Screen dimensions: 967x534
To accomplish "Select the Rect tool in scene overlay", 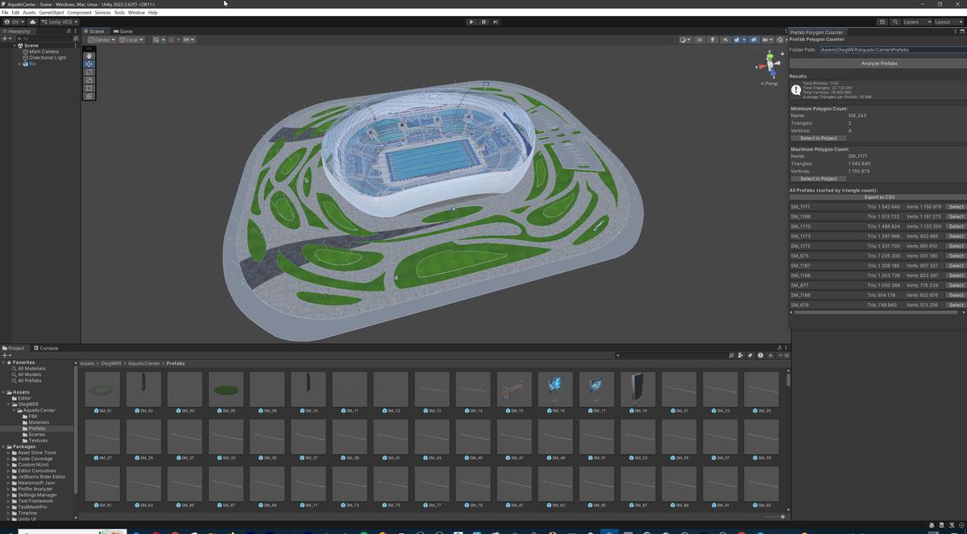I will point(89,88).
